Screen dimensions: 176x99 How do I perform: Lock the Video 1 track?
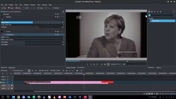pyautogui.click(x=8, y=82)
